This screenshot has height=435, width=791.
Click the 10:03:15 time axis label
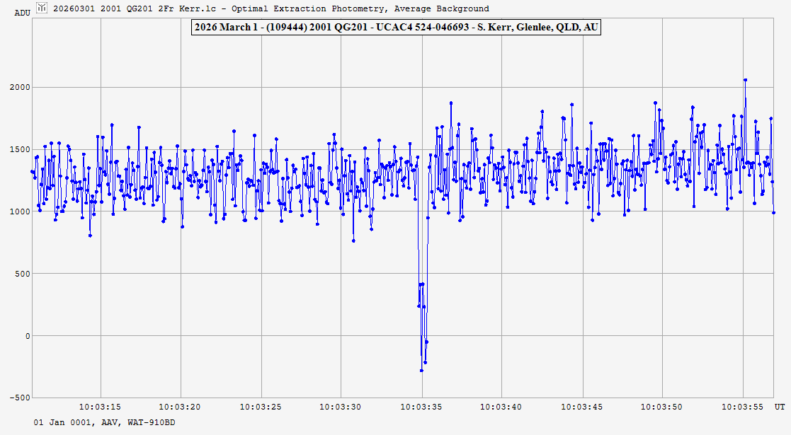point(101,407)
